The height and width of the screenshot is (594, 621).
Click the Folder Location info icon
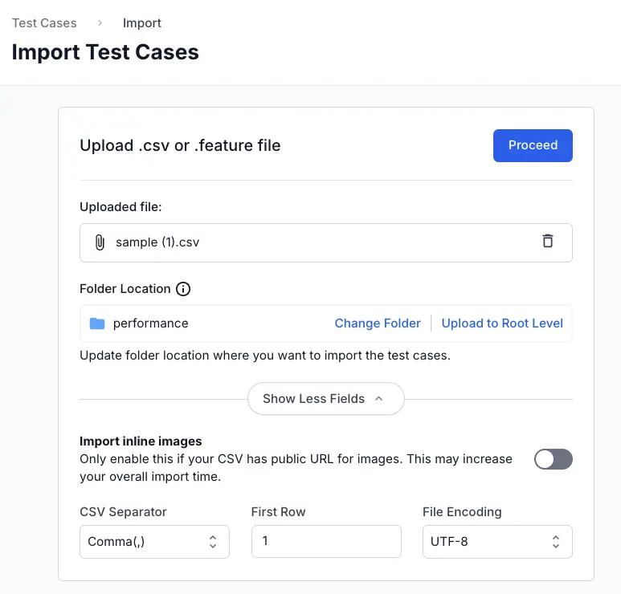(x=183, y=289)
